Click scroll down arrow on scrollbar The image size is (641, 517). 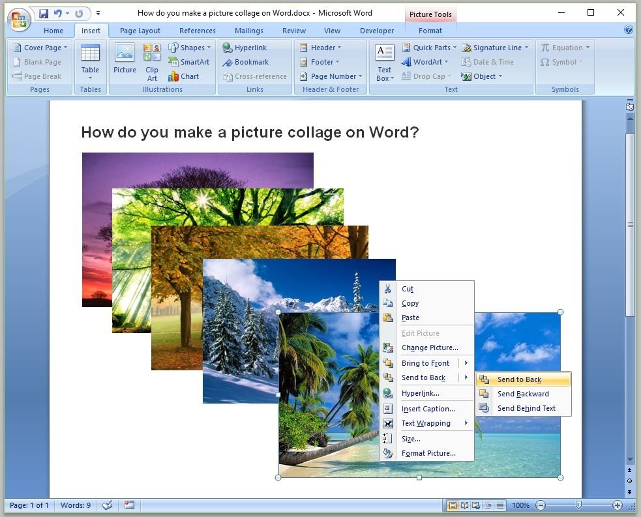click(x=630, y=460)
